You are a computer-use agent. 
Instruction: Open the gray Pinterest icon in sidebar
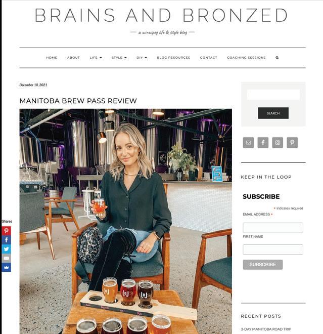(x=292, y=143)
